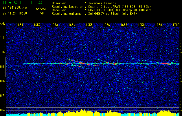
Task: Click the Receiver label
Action: click(59, 10)
